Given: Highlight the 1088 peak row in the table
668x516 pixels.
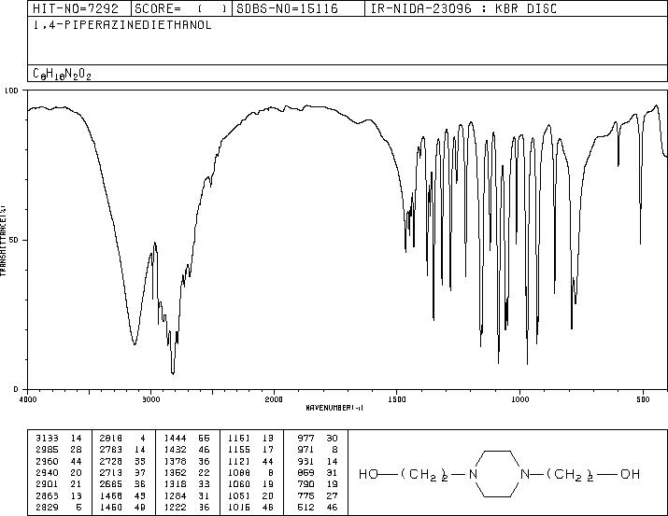Looking at the screenshot, I should coord(251,472).
